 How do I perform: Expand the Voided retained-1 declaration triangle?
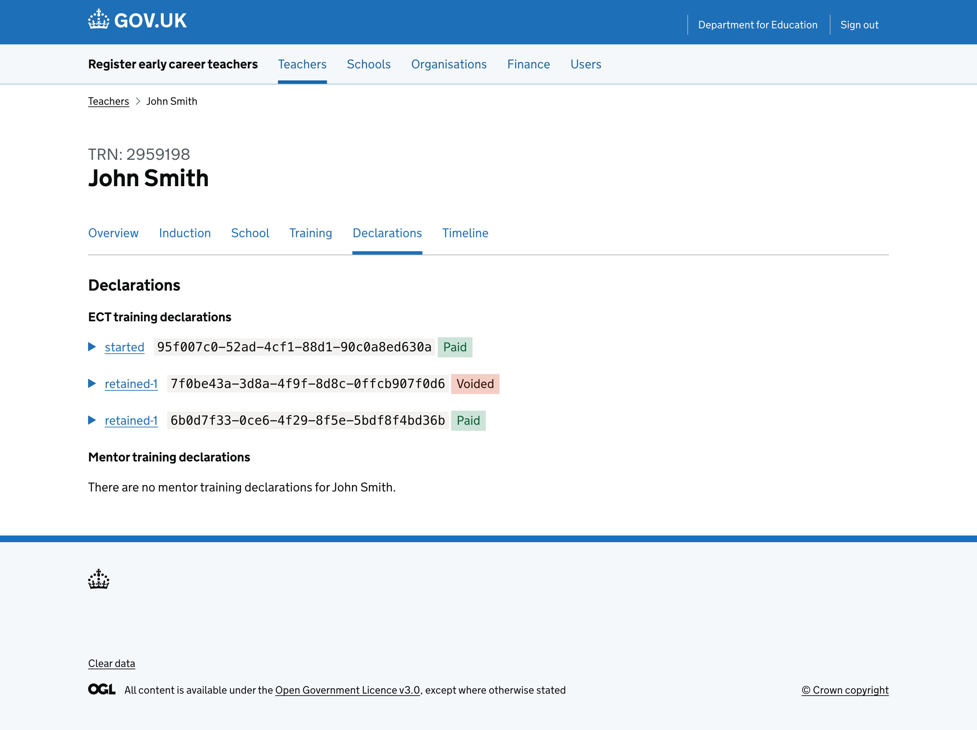(92, 383)
